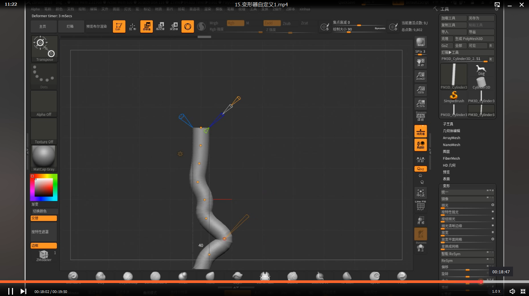
Task: Skip to the next video
Action: (x=23, y=291)
